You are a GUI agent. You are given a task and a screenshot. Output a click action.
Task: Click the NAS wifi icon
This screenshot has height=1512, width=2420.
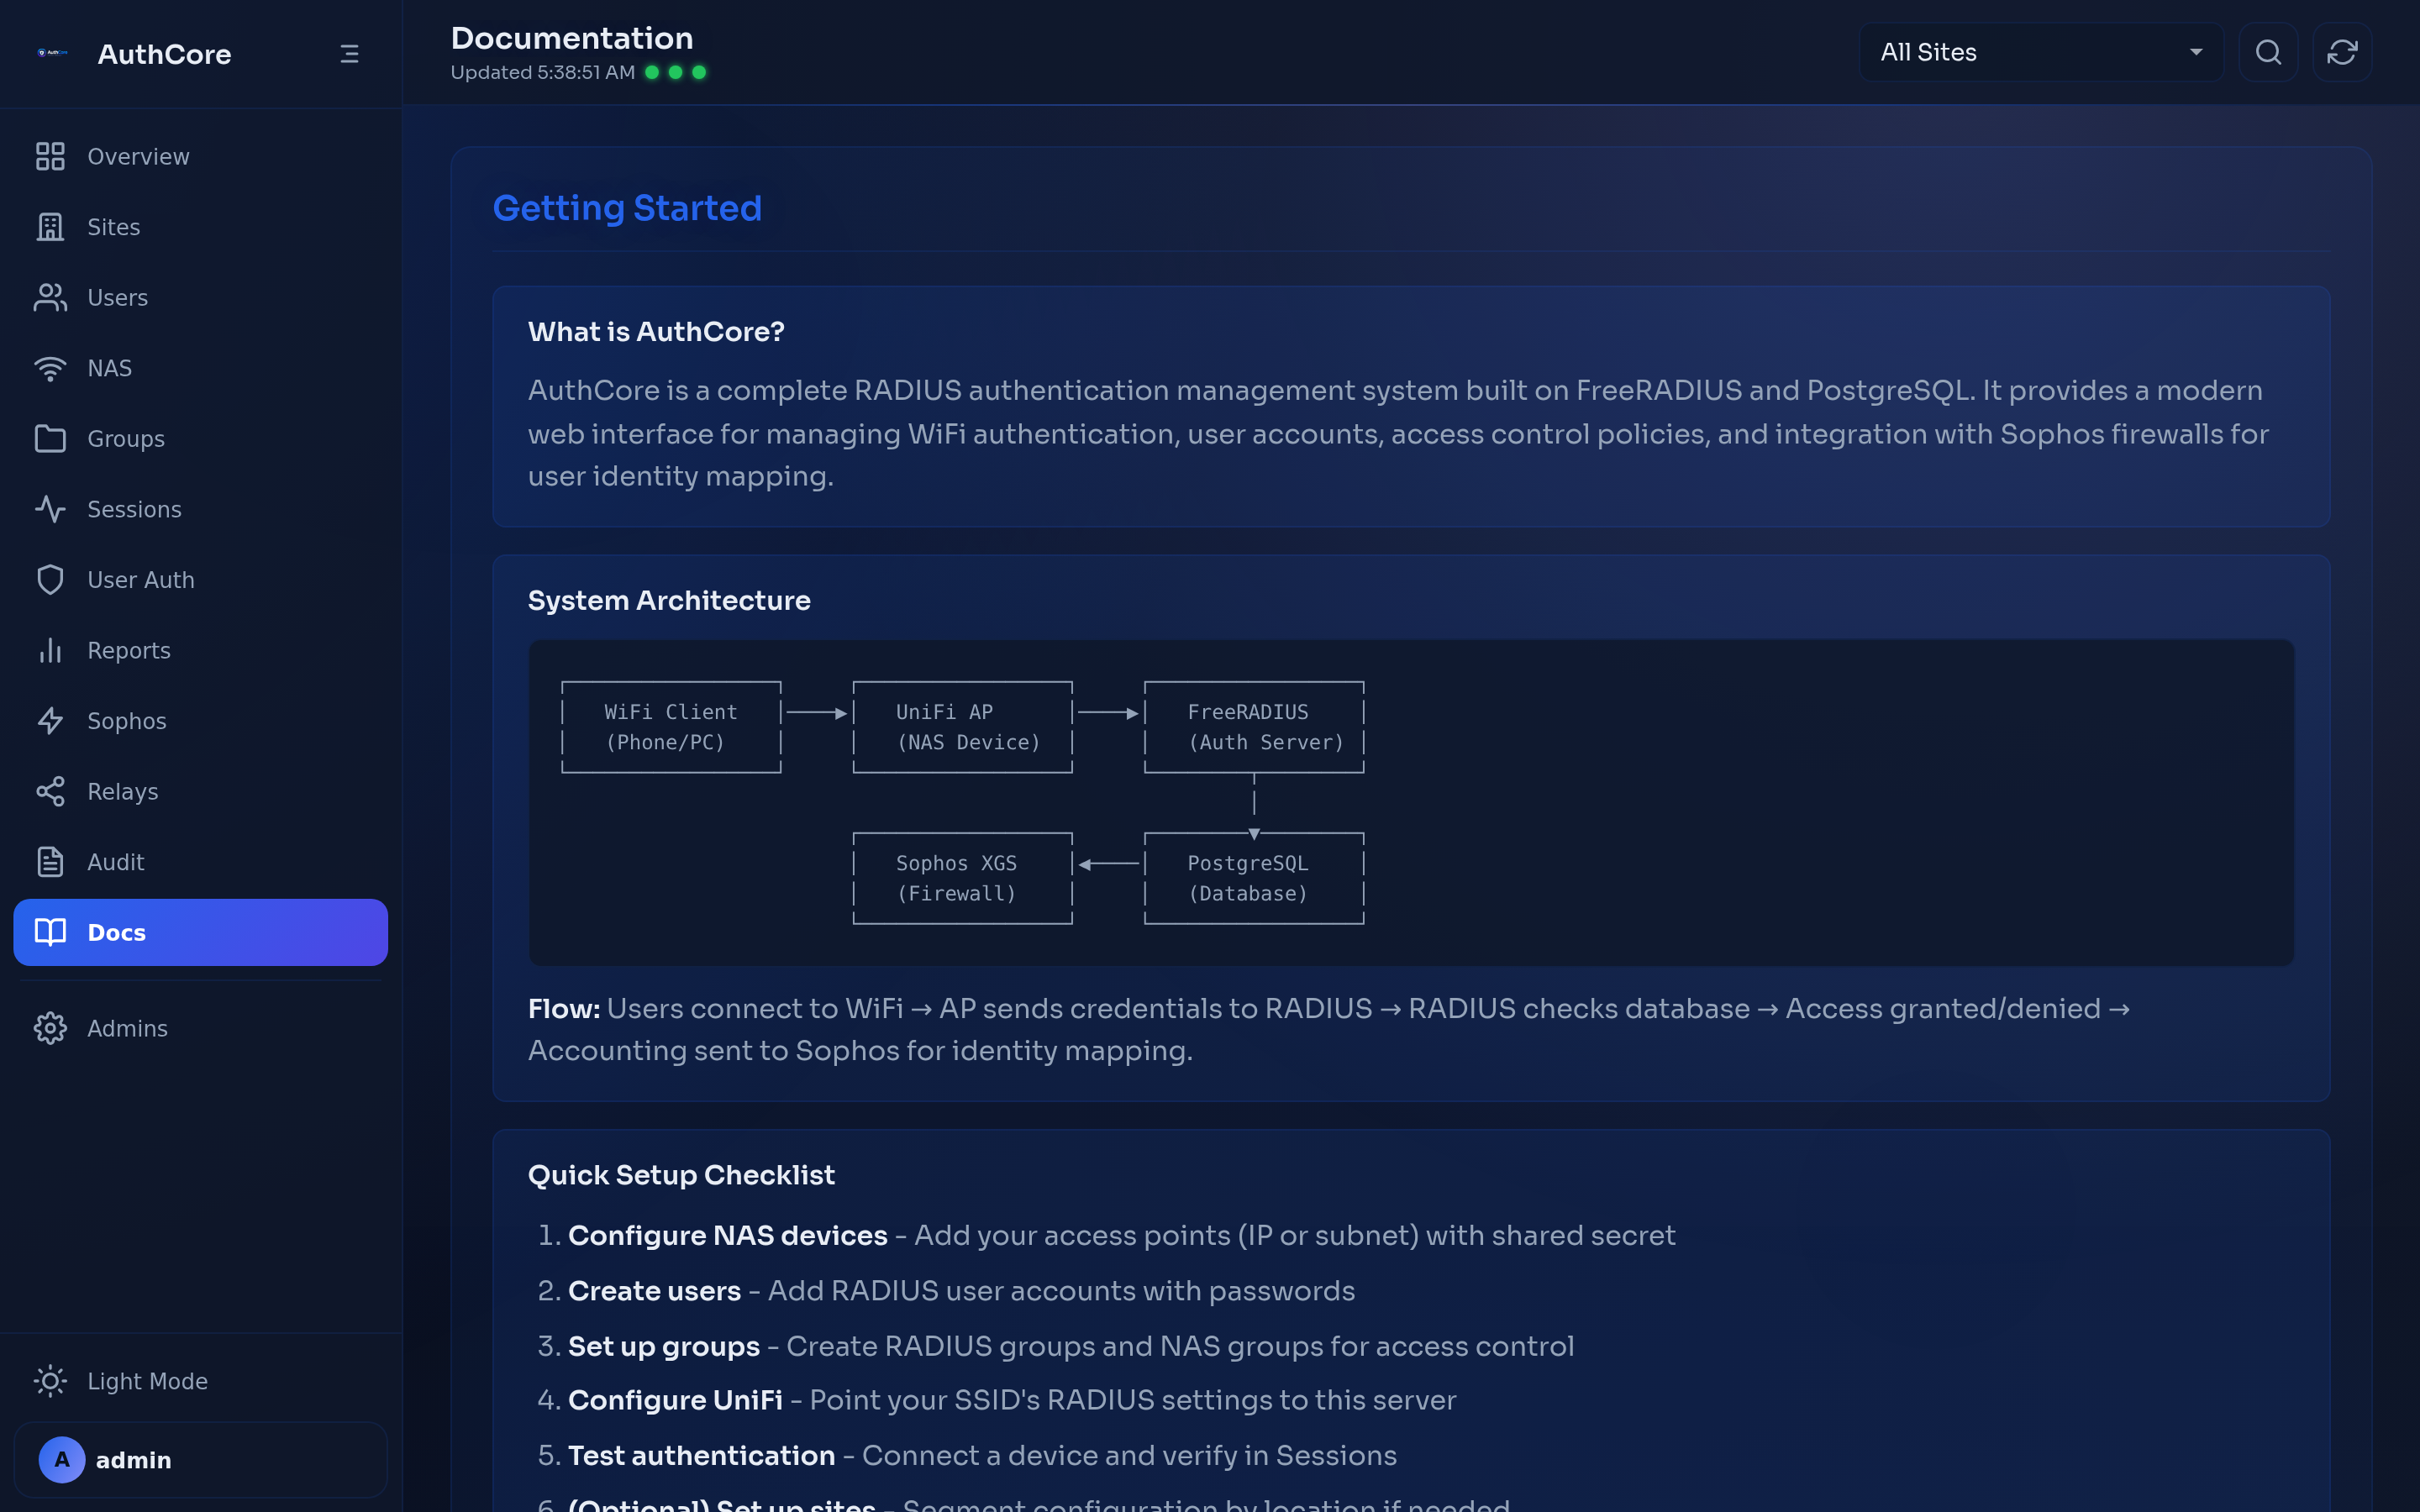click(50, 367)
